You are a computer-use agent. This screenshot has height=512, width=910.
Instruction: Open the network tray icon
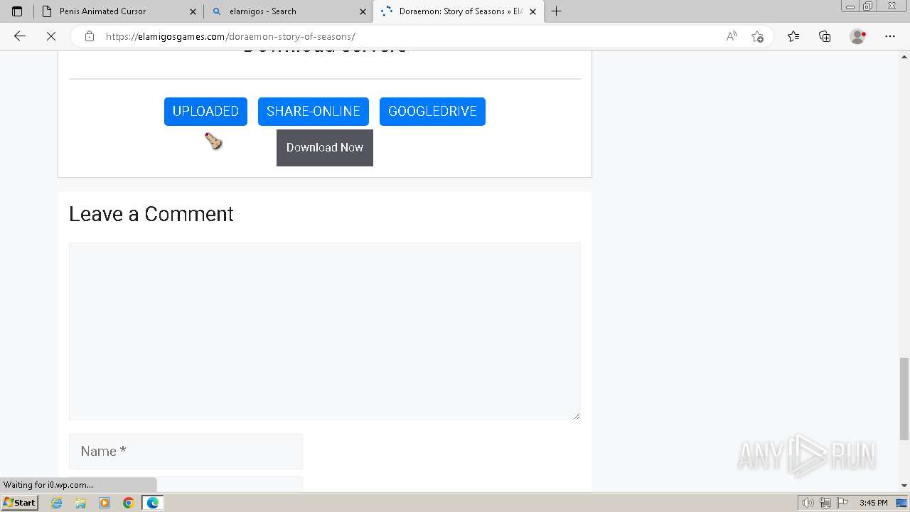(x=825, y=503)
